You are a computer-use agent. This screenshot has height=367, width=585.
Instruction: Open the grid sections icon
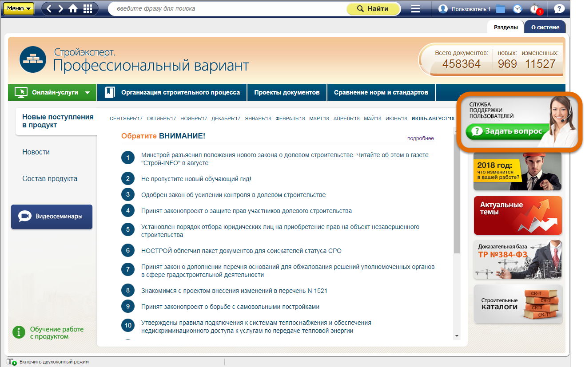pos(88,9)
